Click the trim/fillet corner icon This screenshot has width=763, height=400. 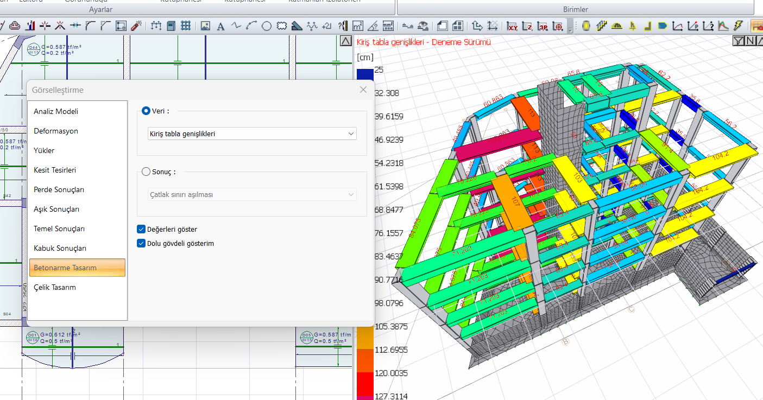[90, 26]
